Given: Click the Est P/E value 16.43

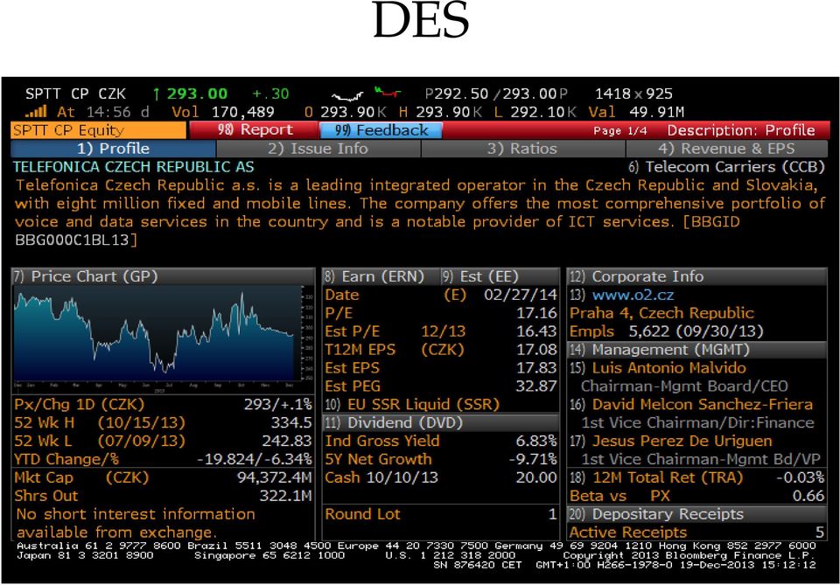Looking at the screenshot, I should point(536,331).
